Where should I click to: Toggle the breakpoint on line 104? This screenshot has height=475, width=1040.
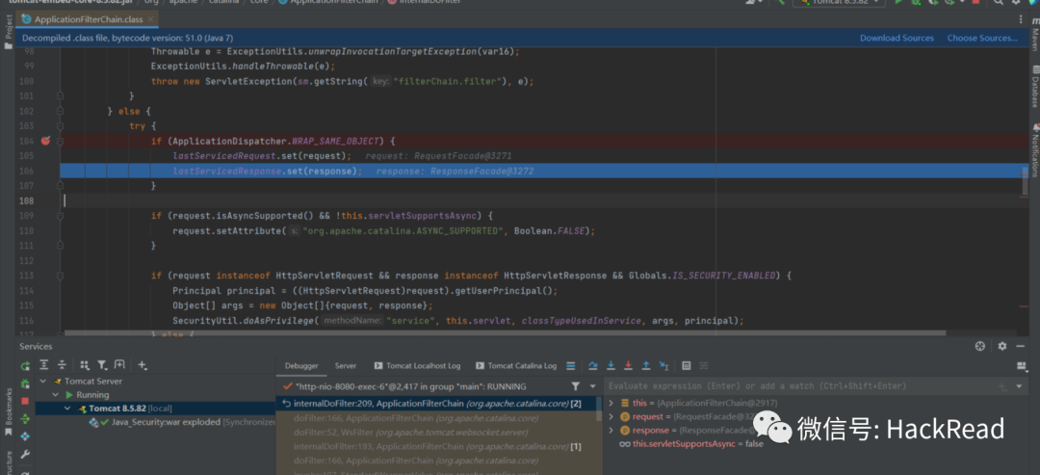pyautogui.click(x=45, y=141)
